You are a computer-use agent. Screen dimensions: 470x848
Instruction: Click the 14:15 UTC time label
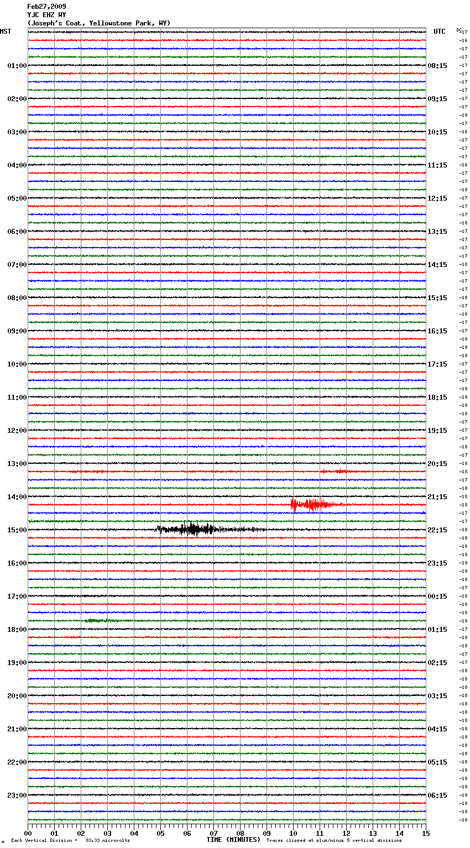click(x=437, y=265)
